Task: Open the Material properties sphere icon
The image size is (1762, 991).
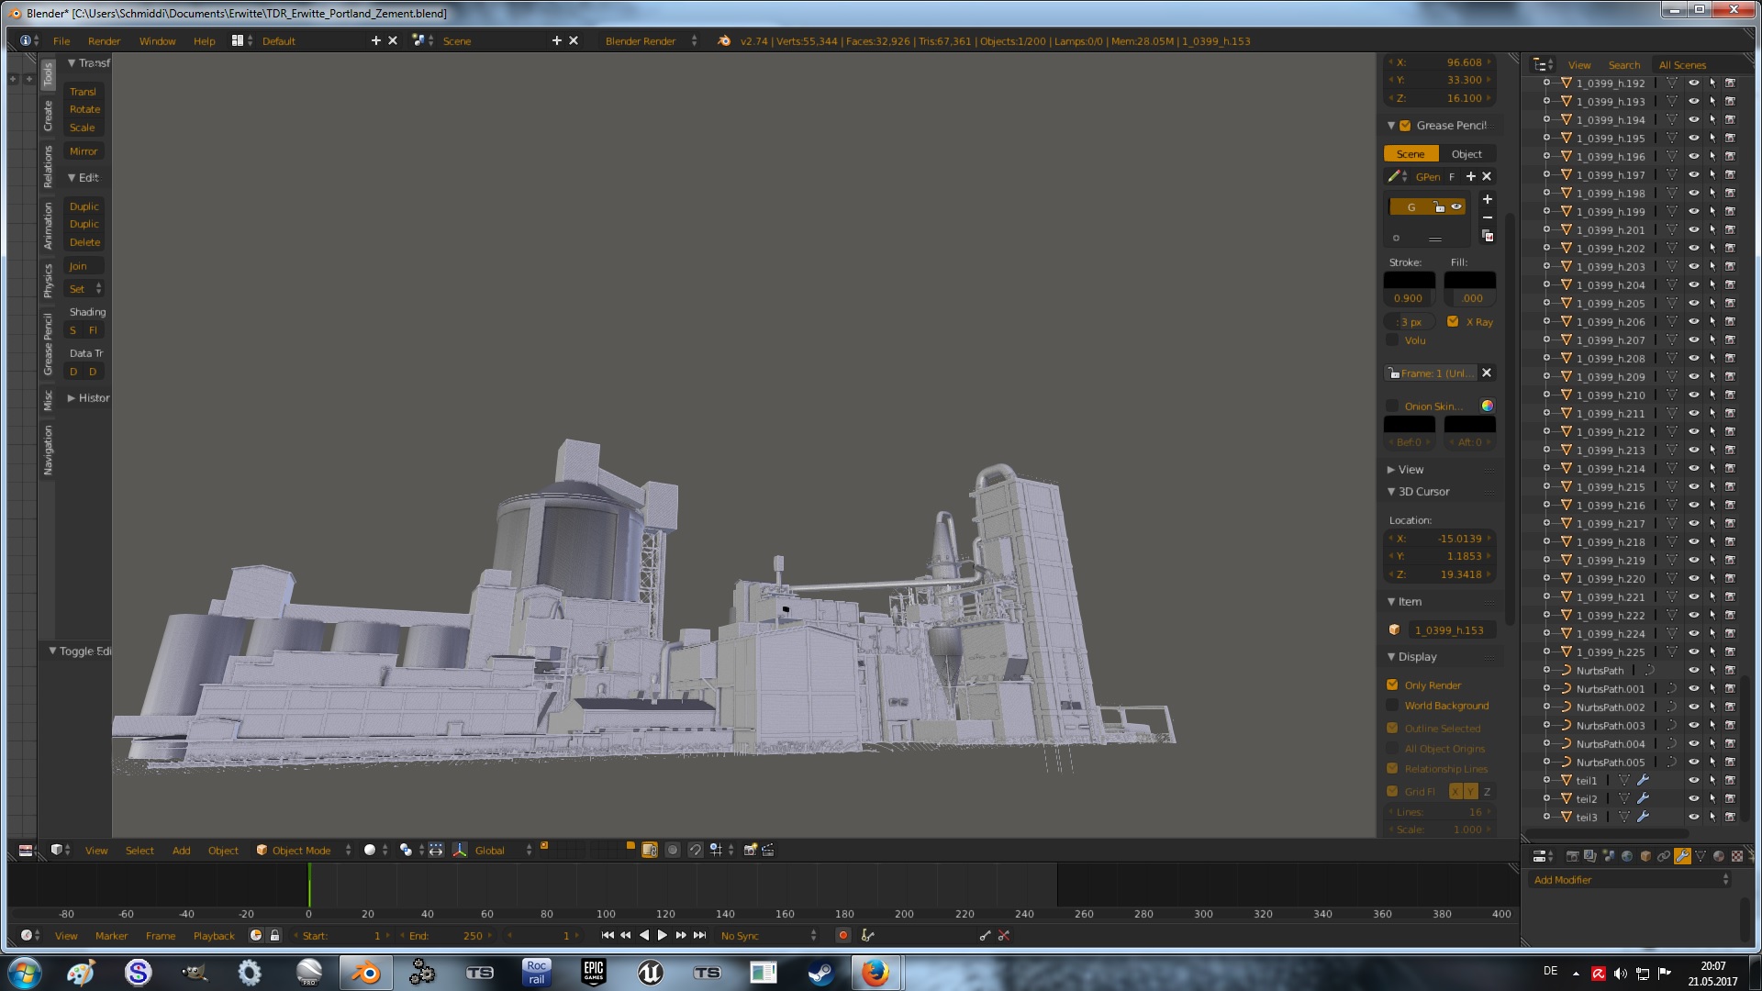Action: (1719, 856)
